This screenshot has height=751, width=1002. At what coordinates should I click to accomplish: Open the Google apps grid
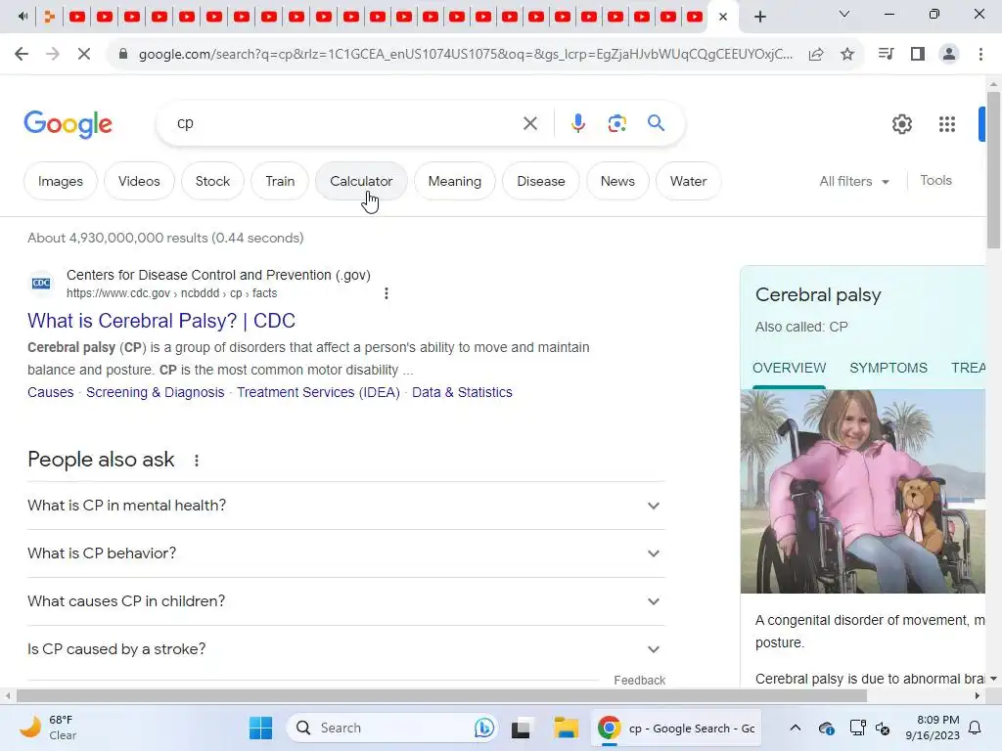click(x=947, y=124)
